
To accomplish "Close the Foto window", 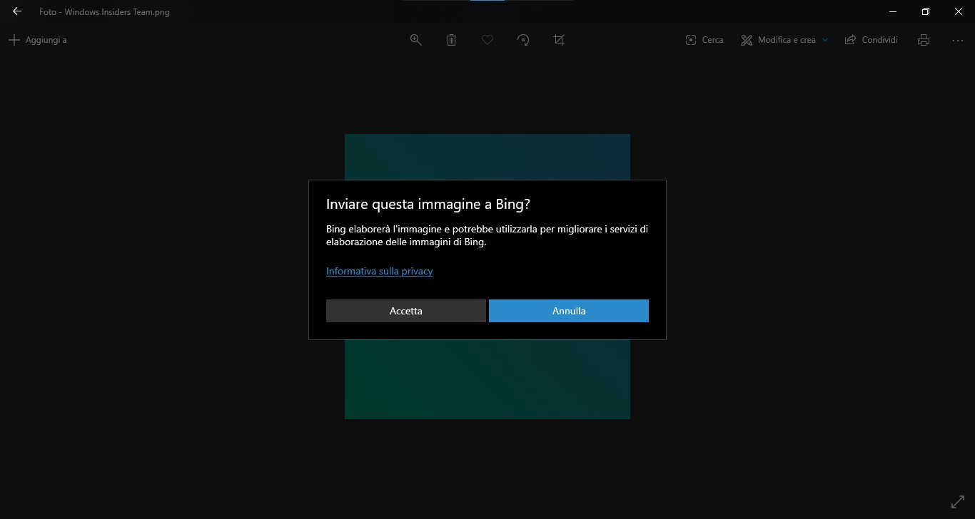I will [x=959, y=11].
